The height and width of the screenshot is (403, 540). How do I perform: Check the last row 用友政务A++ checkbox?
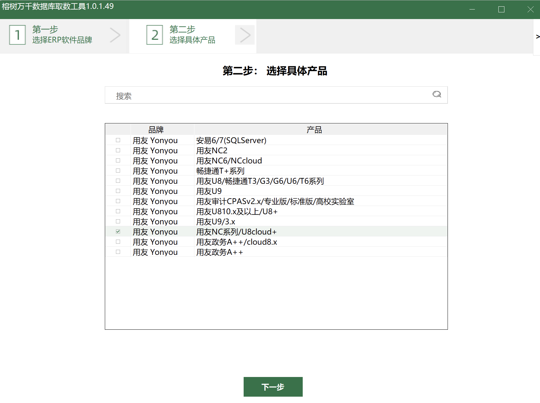coord(118,252)
